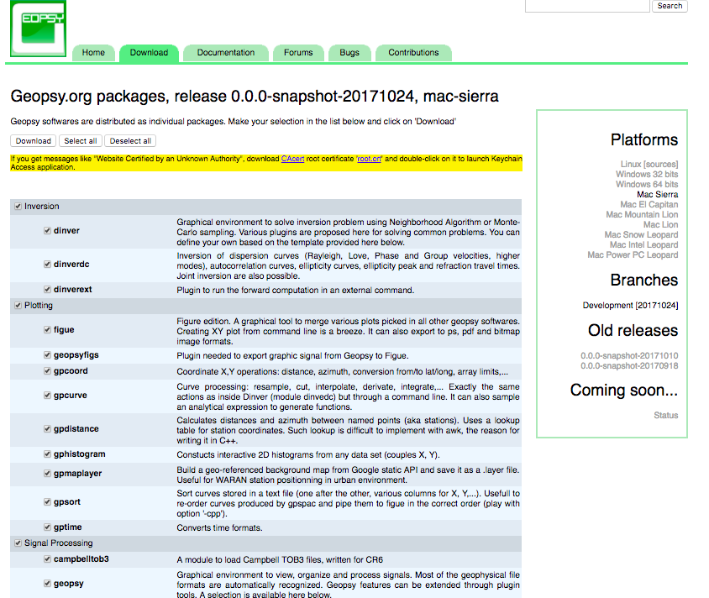Uncheck the gpcoord package
Viewport: 709px width, 598px height.
tap(48, 371)
